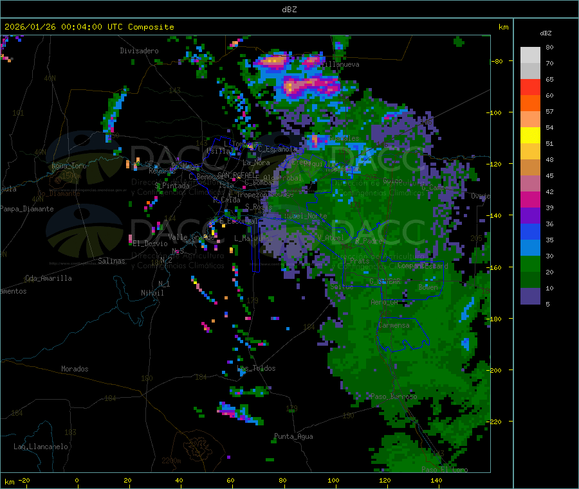Click the 'Los_Toldos' map label

click(256, 368)
